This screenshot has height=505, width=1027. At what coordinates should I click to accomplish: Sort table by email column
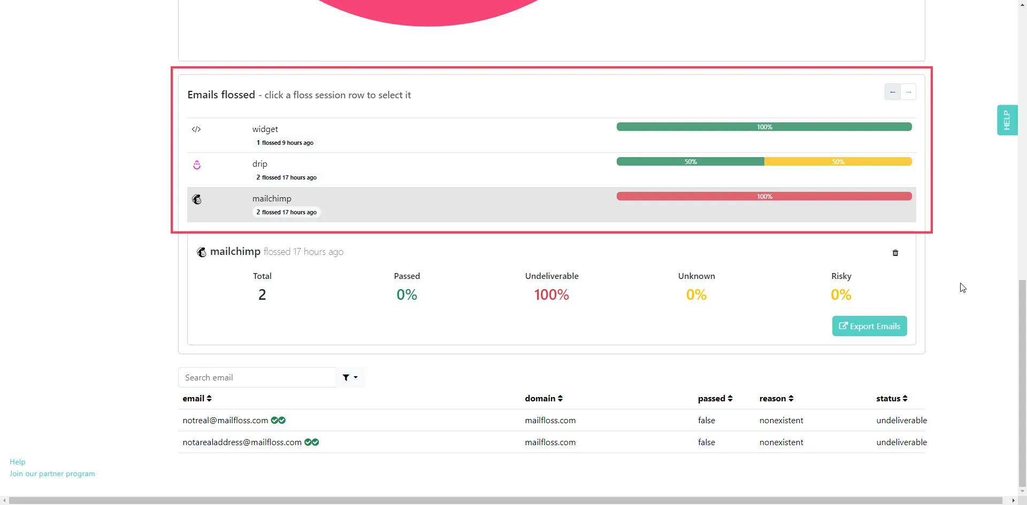click(197, 399)
